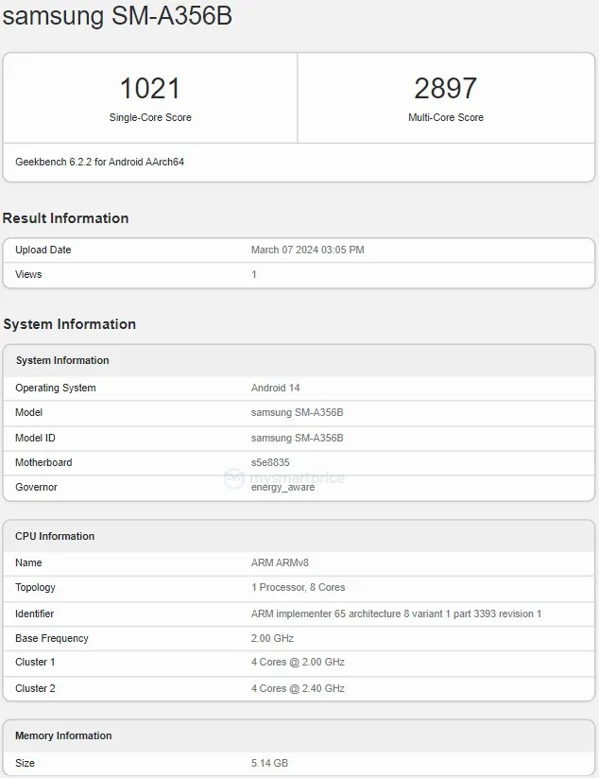This screenshot has height=778, width=599.
Task: Click the samsung SM-A356B page title
Action: [x=117, y=17]
